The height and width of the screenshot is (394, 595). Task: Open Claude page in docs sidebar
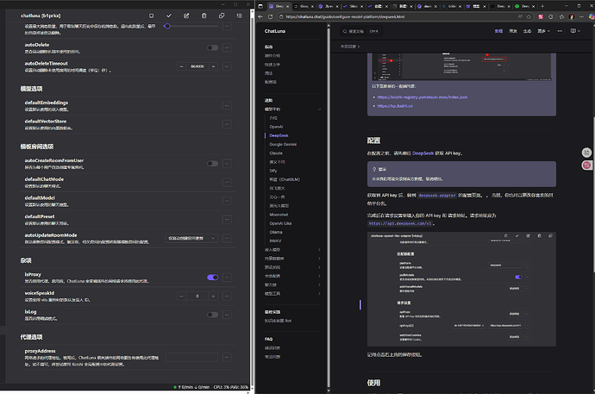(x=276, y=153)
